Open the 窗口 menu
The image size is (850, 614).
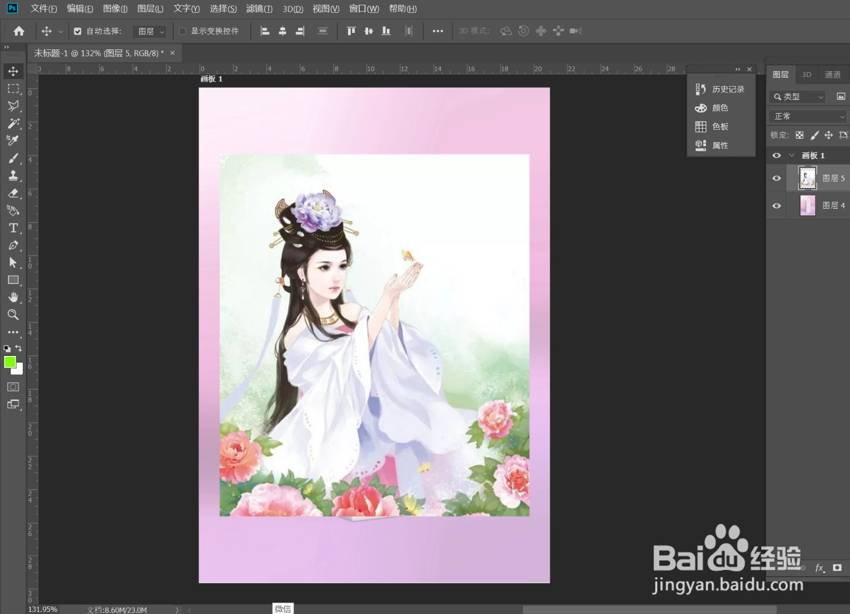coord(364,8)
